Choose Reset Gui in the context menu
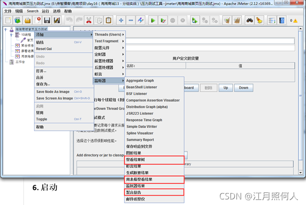 (64, 49)
